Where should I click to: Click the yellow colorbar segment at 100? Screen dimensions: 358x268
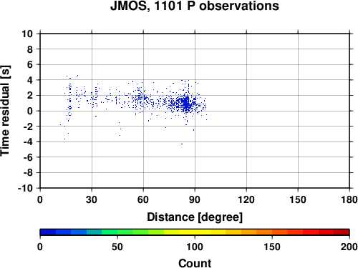click(195, 232)
